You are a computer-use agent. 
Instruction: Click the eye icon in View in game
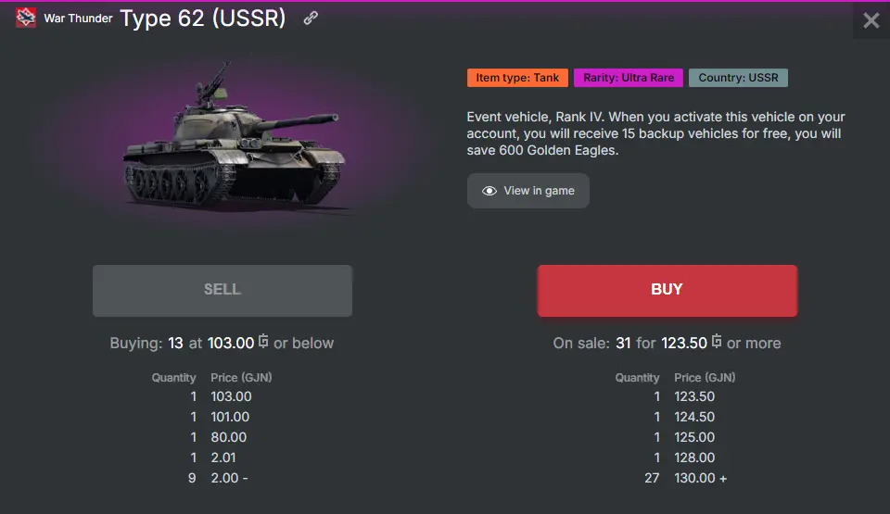489,191
